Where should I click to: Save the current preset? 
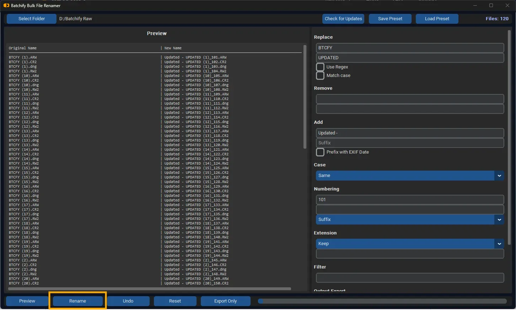[x=390, y=19]
